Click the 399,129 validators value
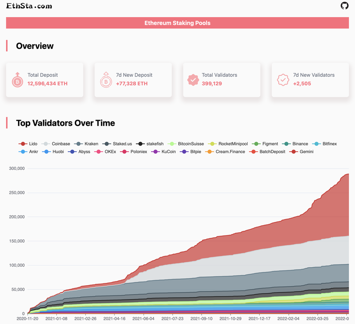The image size is (355, 324). [x=212, y=84]
